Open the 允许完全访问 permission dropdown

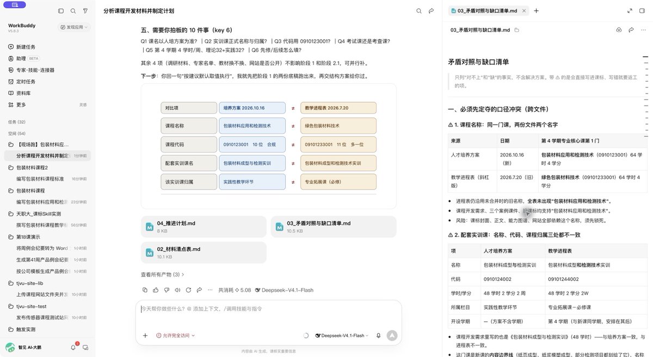[x=175, y=336]
